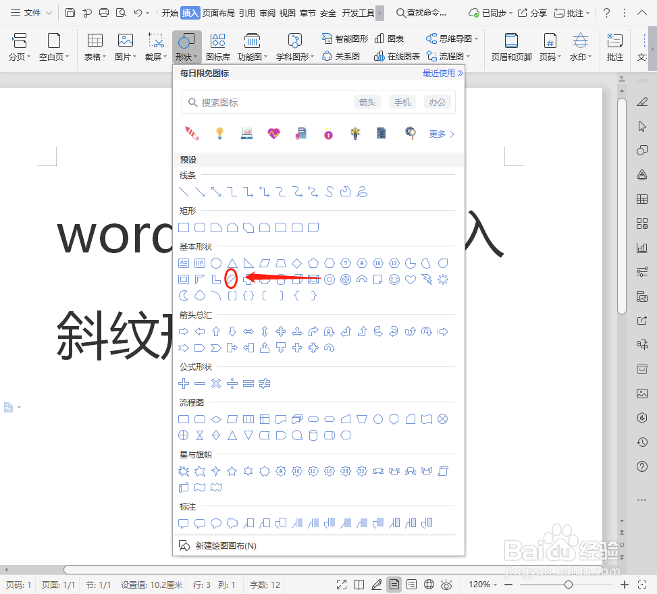The width and height of the screenshot is (657, 594).
Task: Click the pink heart daily free icon
Action: (273, 134)
